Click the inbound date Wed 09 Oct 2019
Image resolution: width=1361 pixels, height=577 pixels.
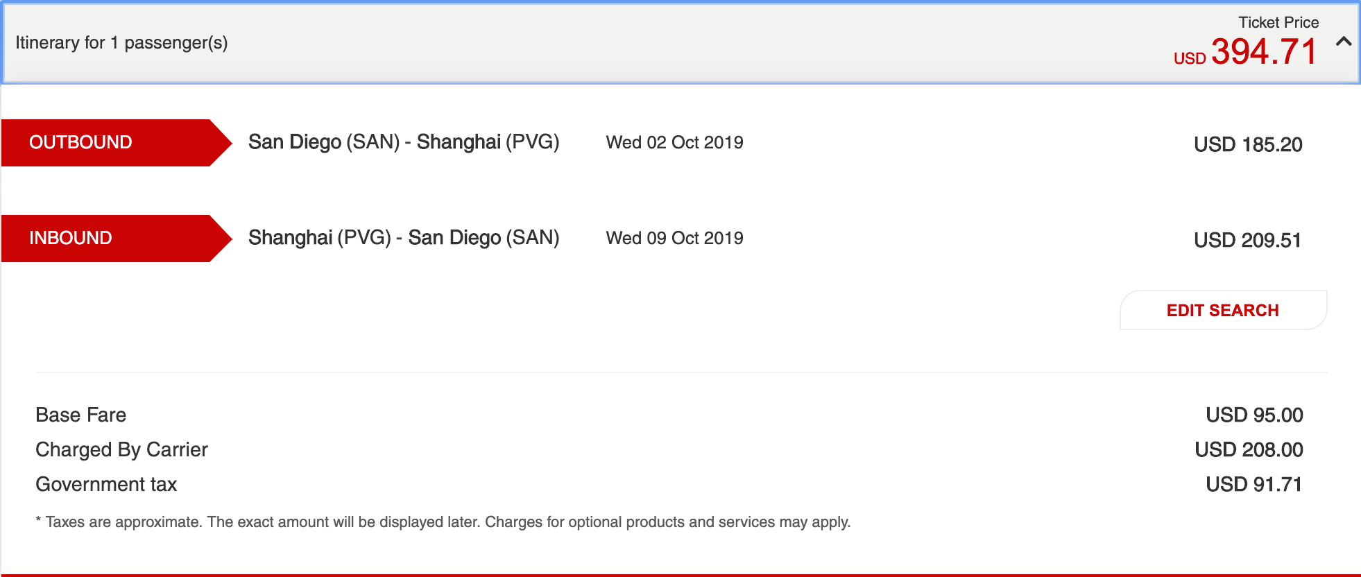click(x=674, y=238)
